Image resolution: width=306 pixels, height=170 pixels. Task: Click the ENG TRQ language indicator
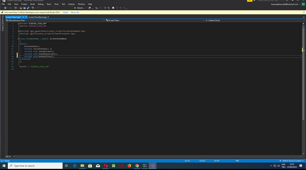(x=283, y=166)
